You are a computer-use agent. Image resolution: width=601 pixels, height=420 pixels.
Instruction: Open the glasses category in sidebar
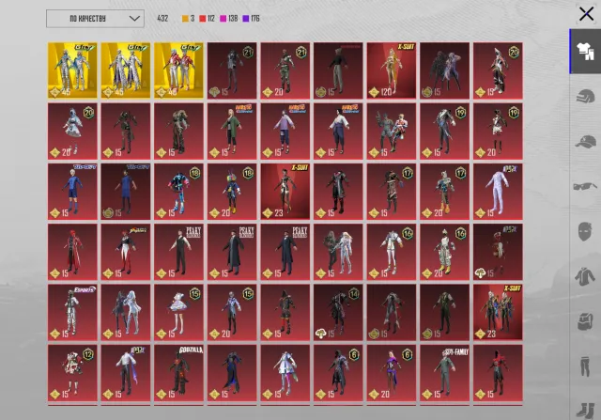(585, 186)
